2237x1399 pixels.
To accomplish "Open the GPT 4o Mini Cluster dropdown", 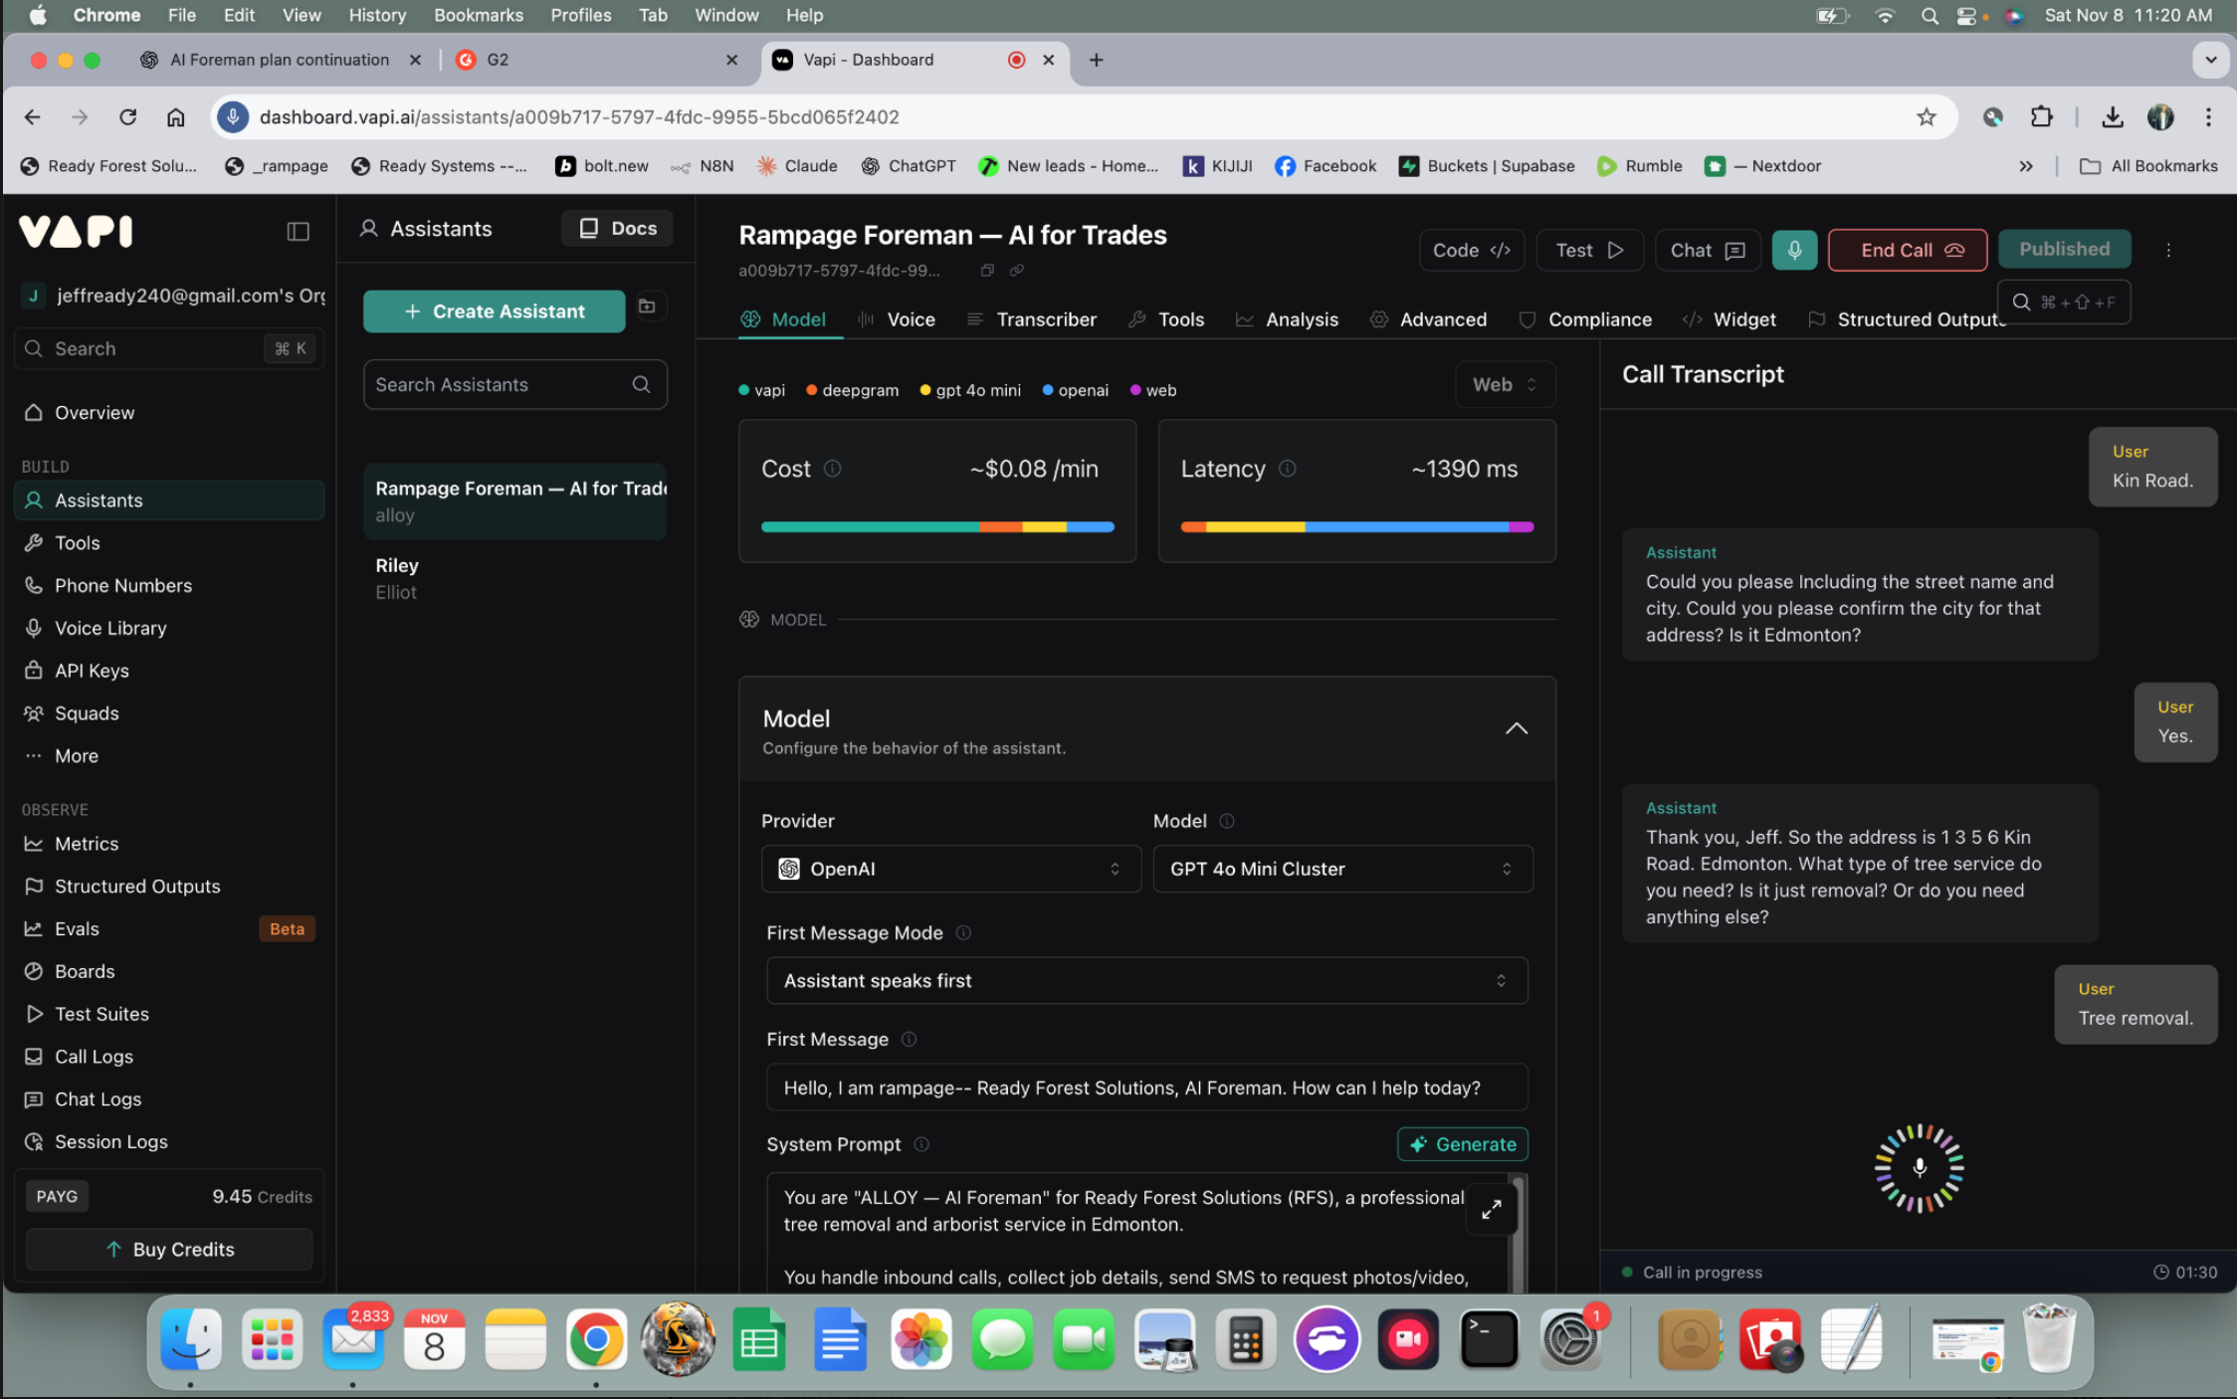I will pos(1341,869).
